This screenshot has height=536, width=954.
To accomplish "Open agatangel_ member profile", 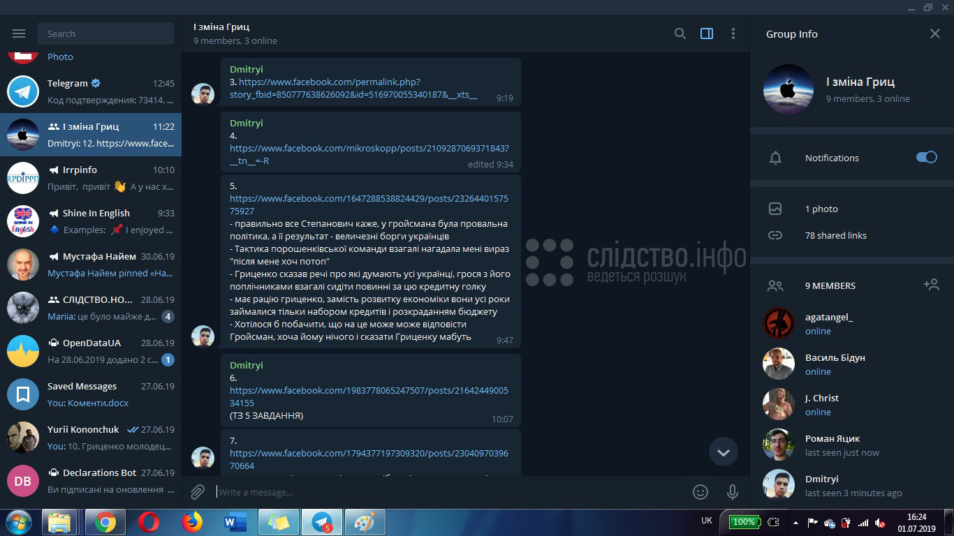I will click(x=852, y=323).
